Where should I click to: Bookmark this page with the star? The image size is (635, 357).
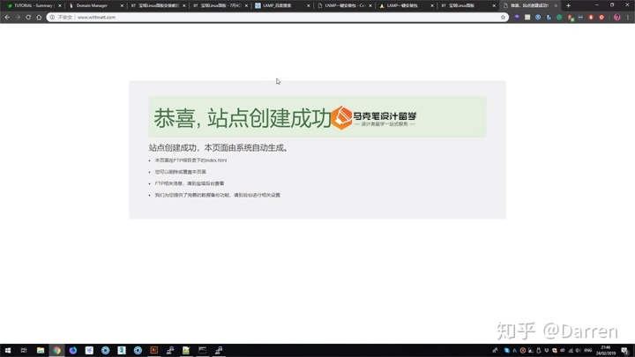503,18
